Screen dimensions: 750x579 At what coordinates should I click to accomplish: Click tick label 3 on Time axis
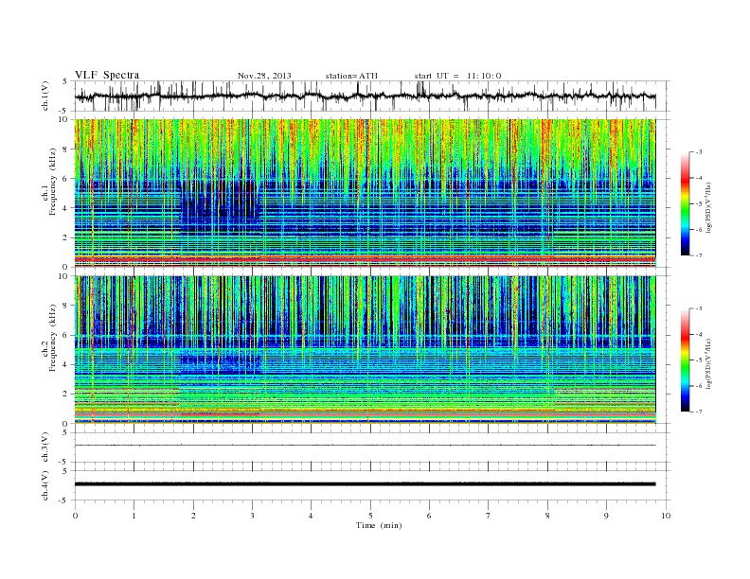pyautogui.click(x=252, y=516)
